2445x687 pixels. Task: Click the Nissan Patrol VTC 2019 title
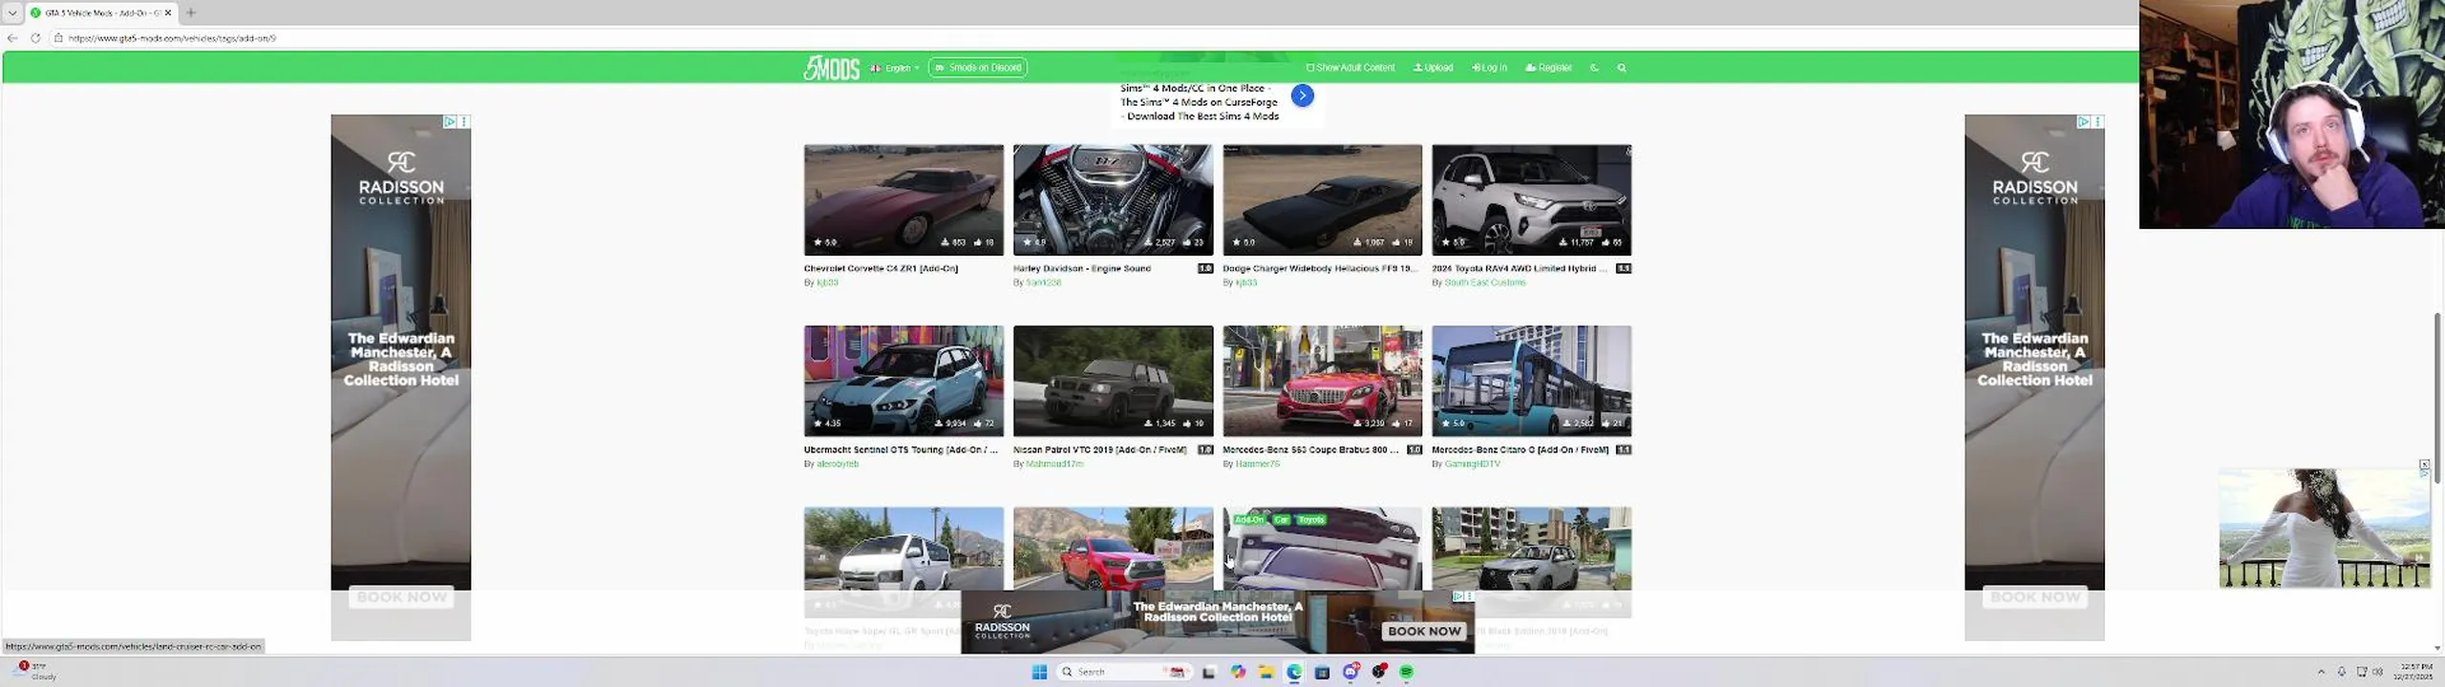click(x=1099, y=449)
